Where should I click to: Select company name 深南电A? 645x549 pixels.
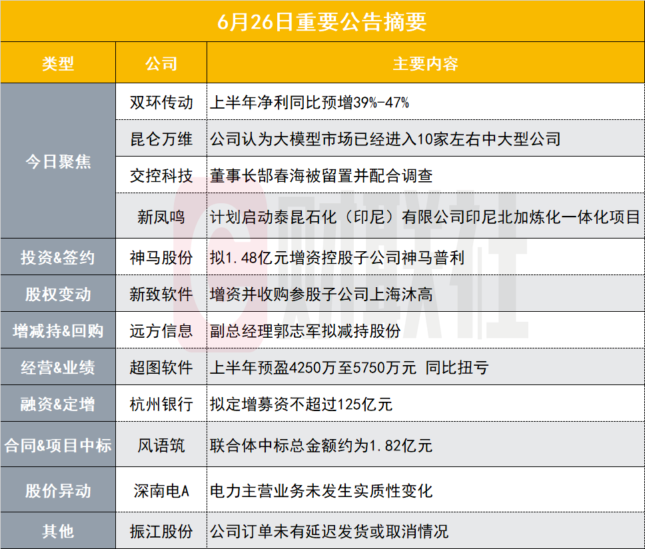click(x=161, y=490)
